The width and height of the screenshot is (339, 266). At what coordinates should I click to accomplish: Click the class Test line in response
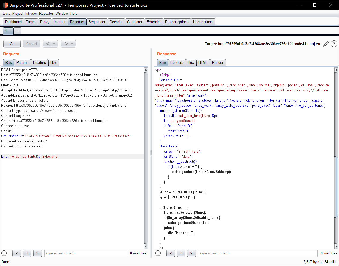tap(168, 146)
